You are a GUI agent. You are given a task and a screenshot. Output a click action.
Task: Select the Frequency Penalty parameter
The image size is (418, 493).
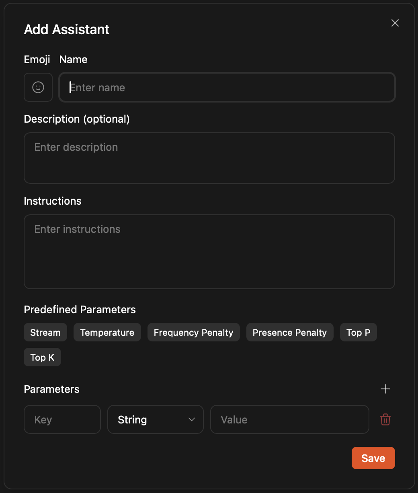click(x=193, y=332)
